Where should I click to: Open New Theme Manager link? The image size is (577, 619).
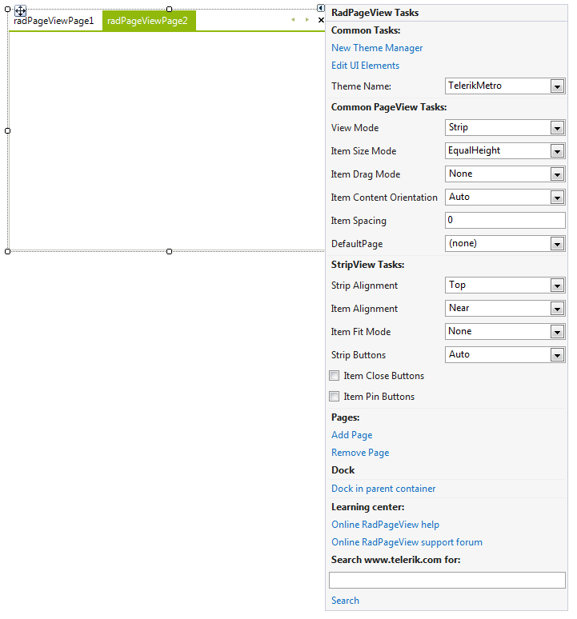point(377,48)
